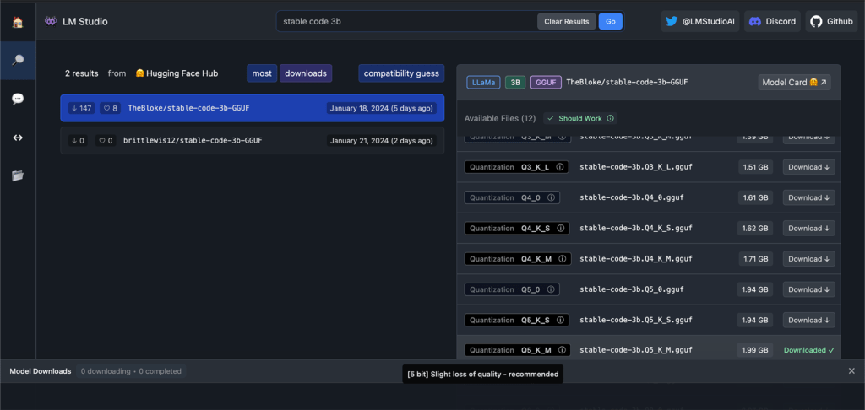The height and width of the screenshot is (410, 865).
Task: Open the Discord link
Action: [x=772, y=22]
